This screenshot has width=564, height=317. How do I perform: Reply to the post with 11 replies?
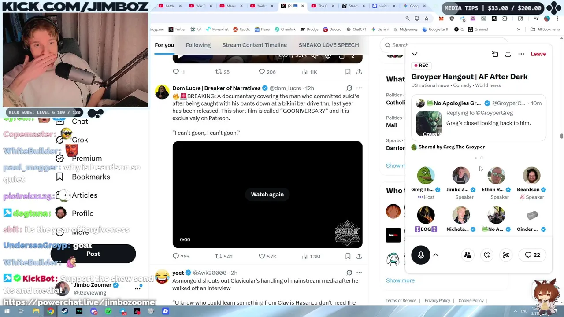[178, 72]
